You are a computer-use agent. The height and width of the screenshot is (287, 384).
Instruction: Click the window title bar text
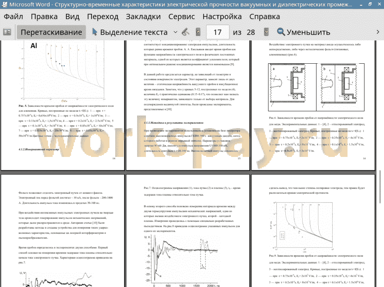point(181,4)
